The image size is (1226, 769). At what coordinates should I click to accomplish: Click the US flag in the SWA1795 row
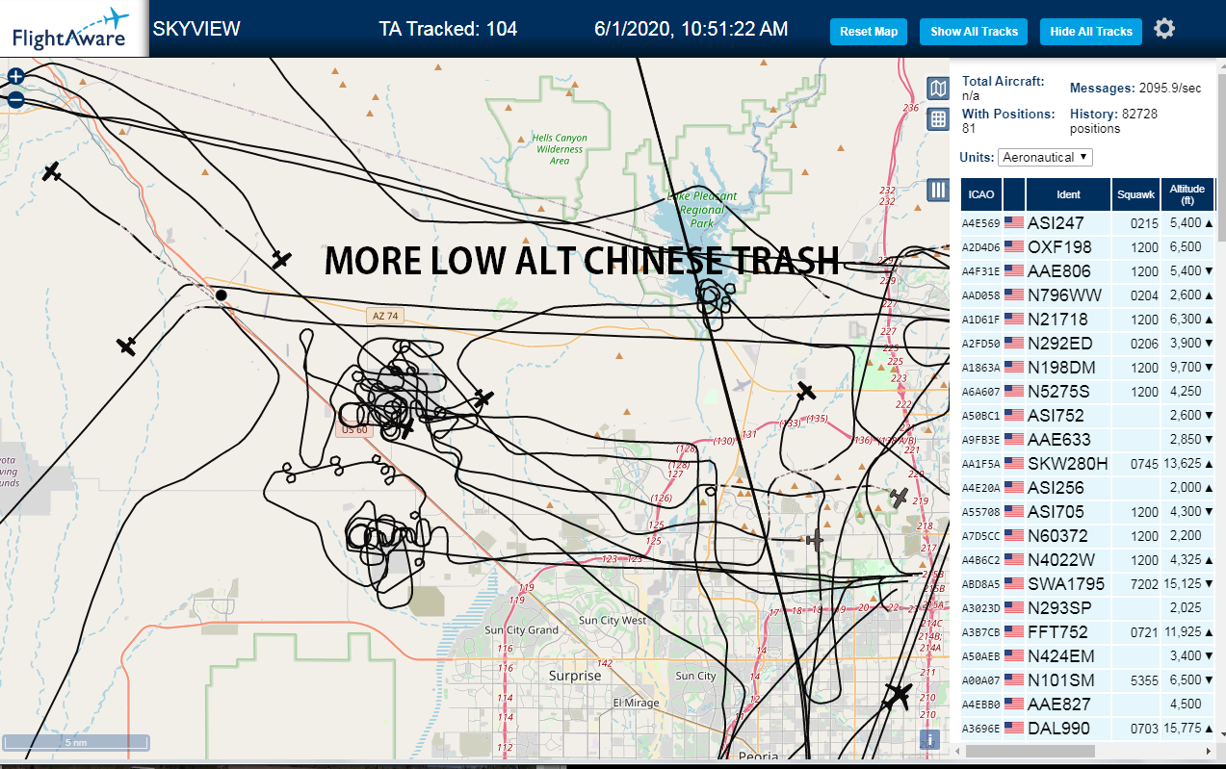[1014, 584]
